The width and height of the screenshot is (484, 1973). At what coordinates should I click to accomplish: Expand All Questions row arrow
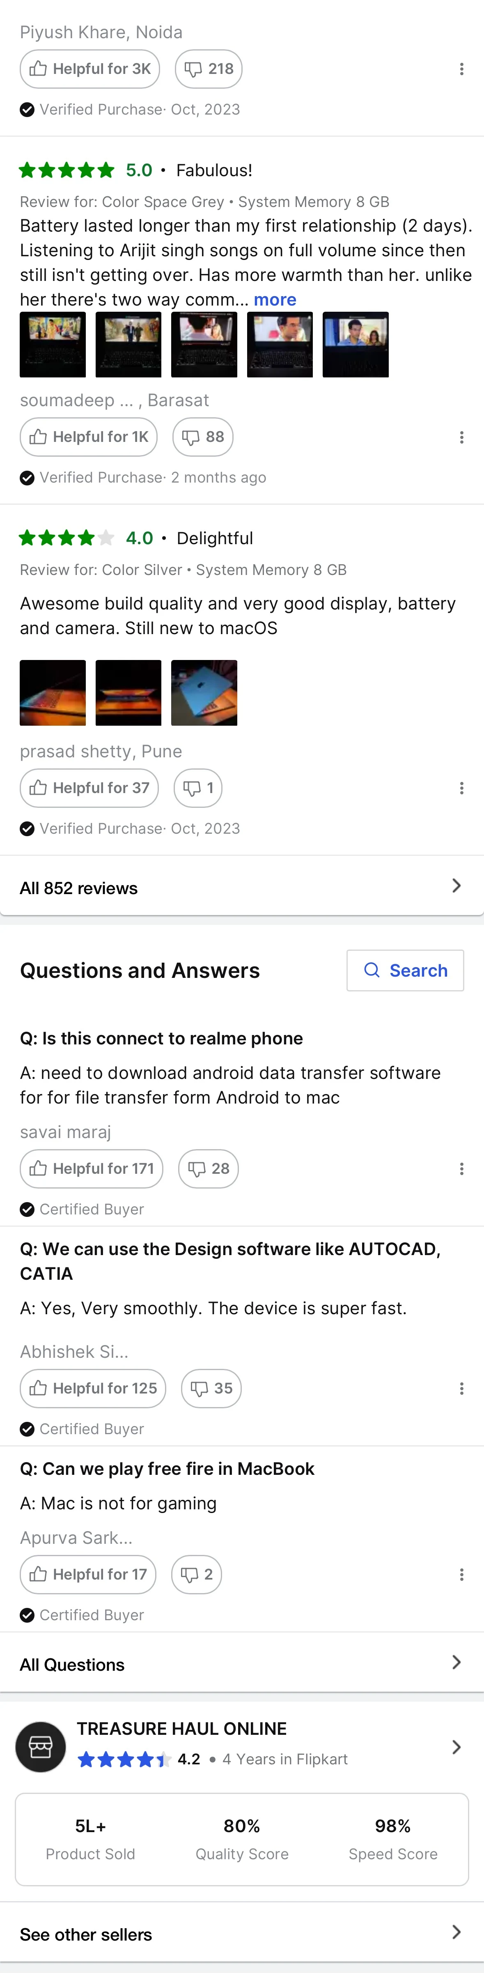[456, 1662]
